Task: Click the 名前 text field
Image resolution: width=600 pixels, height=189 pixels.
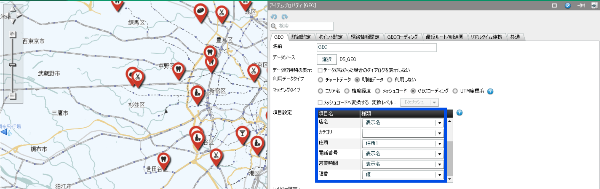Action: tap(376, 47)
